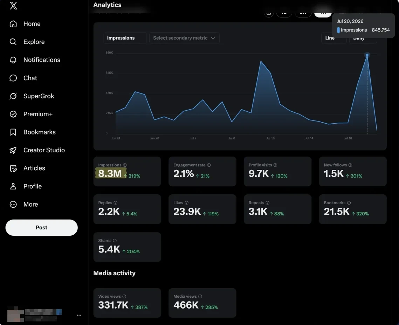Click the Media activity section heading
The width and height of the screenshot is (399, 325).
click(x=114, y=273)
